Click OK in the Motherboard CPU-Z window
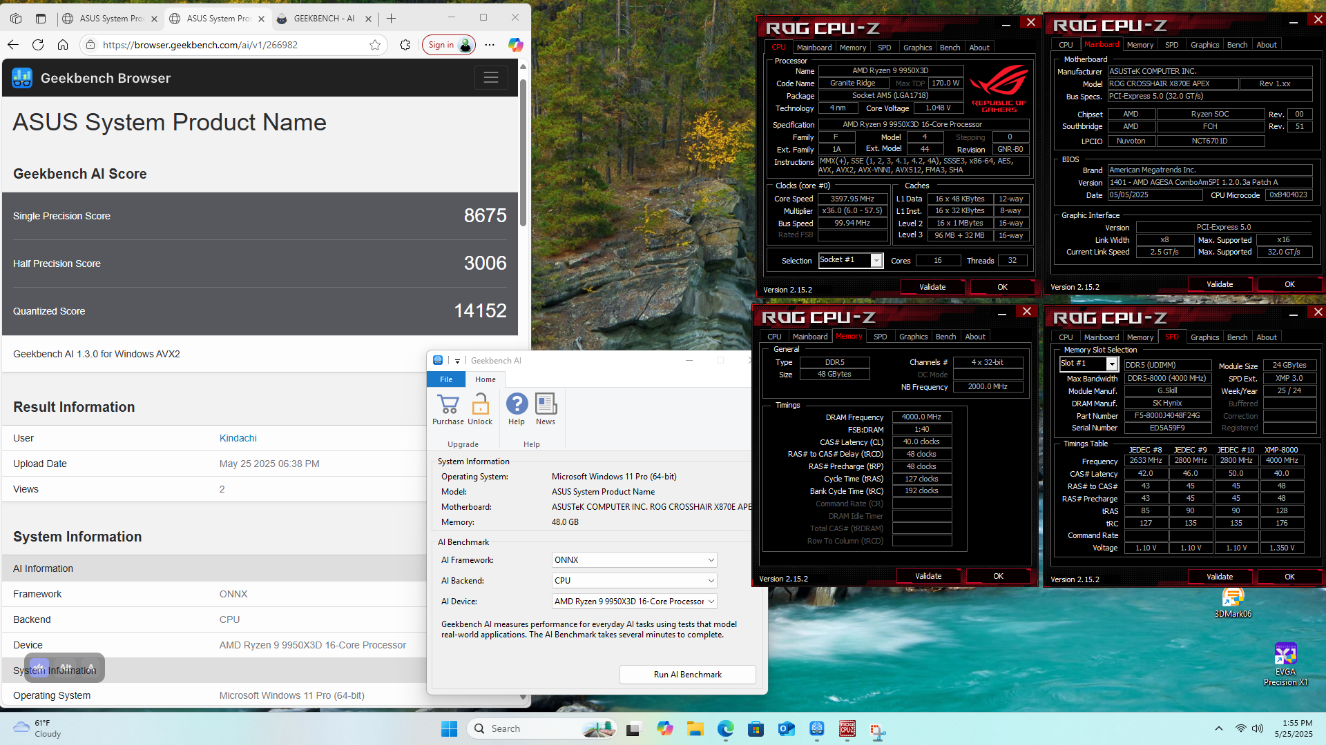 [1289, 284]
